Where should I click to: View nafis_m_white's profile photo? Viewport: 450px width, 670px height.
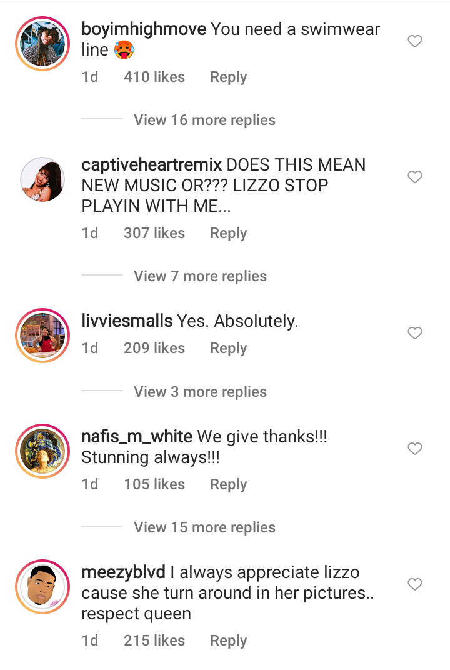click(42, 451)
